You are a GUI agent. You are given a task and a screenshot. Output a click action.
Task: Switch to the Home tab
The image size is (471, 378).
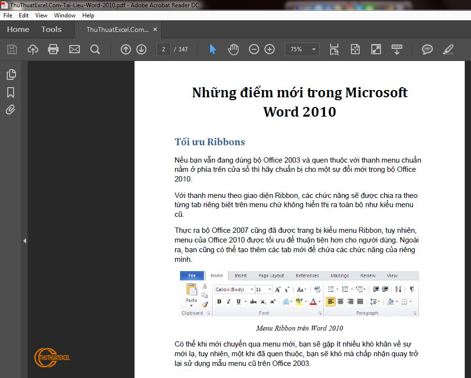(x=18, y=30)
